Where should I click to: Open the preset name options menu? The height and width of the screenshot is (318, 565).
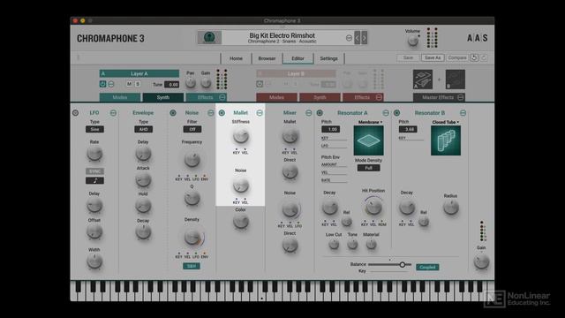coord(349,38)
